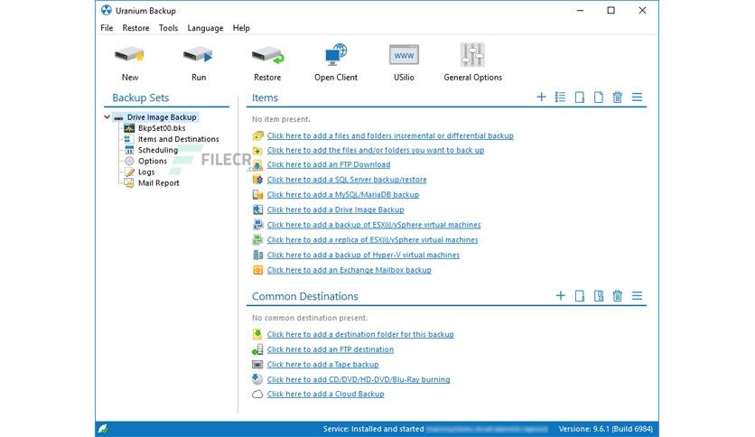Viewport: 755px width, 437px height.
Task: Click link to add ESX(i)/vSphere backup
Action: 374,225
